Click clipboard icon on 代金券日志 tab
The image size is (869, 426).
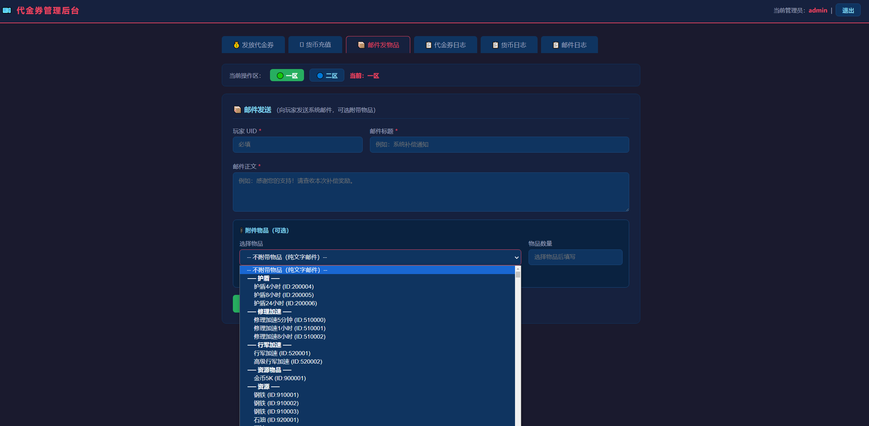coord(429,45)
